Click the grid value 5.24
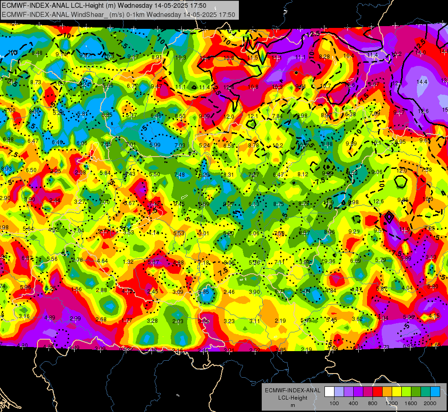The height and width of the screenshot is (412, 448). coord(204,146)
